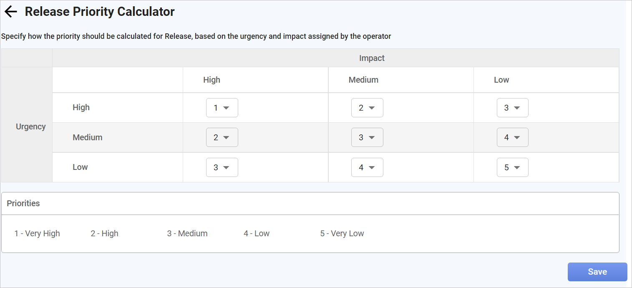This screenshot has height=288, width=632.
Task: Open High urgency, High impact priority dropdown
Action: pos(222,108)
